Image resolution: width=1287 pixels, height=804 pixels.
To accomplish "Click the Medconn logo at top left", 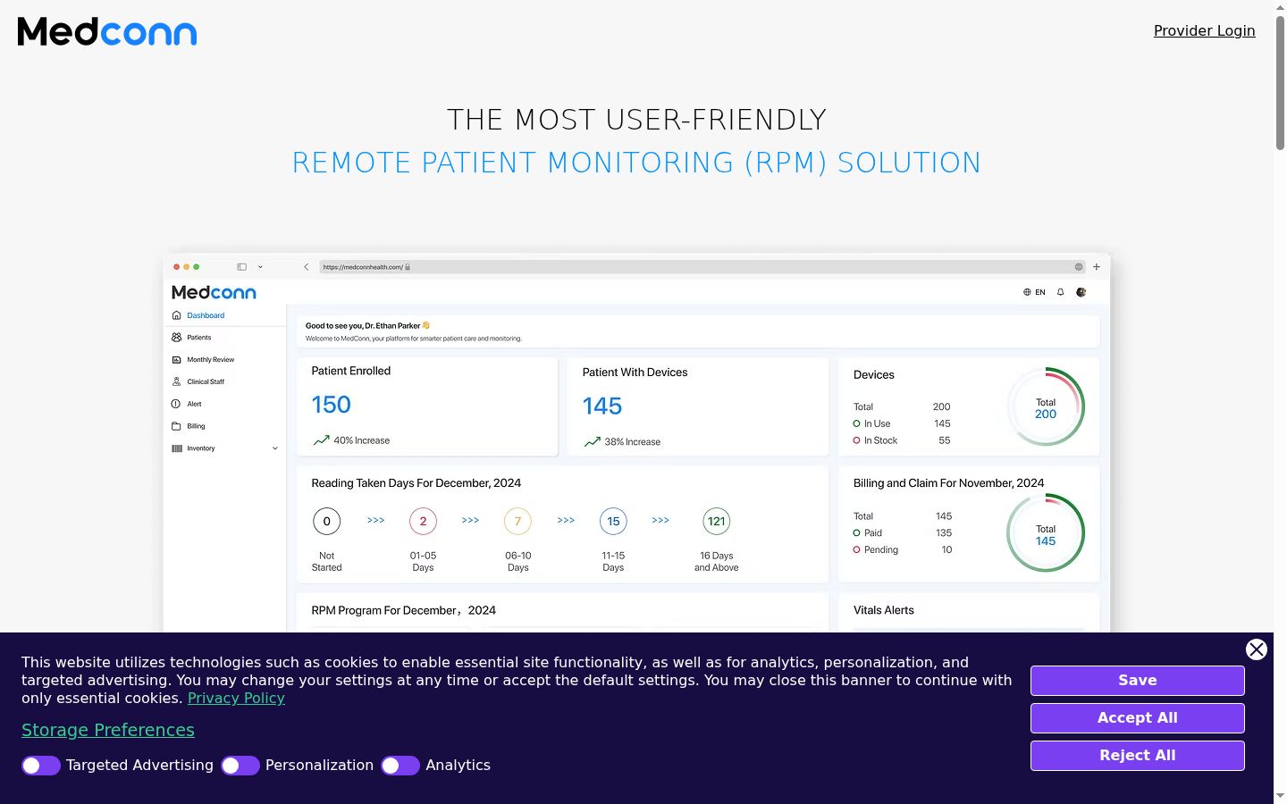I will (x=107, y=31).
